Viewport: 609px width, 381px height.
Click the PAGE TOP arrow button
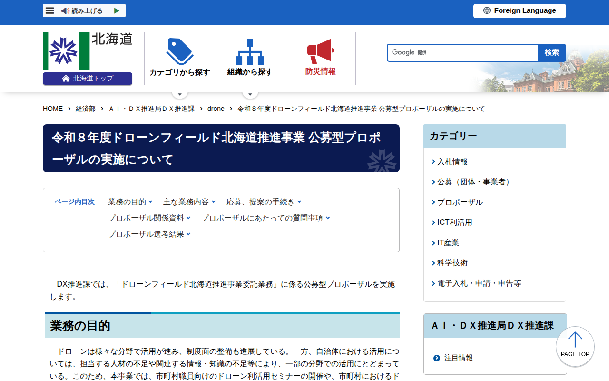(x=575, y=346)
